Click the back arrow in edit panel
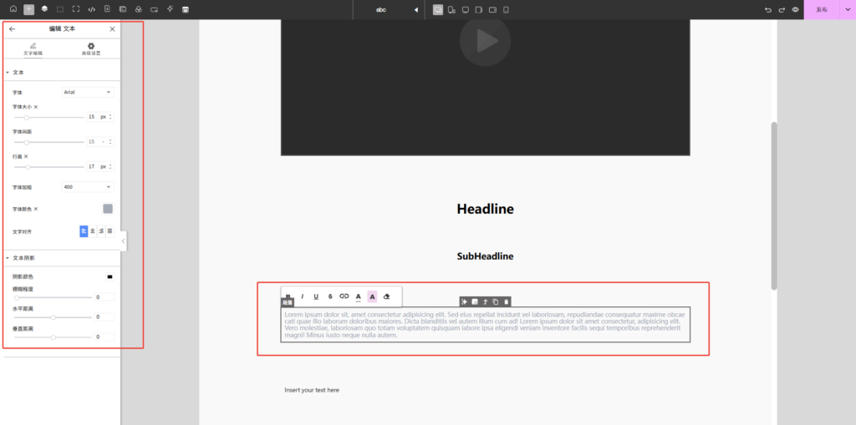 [12, 28]
